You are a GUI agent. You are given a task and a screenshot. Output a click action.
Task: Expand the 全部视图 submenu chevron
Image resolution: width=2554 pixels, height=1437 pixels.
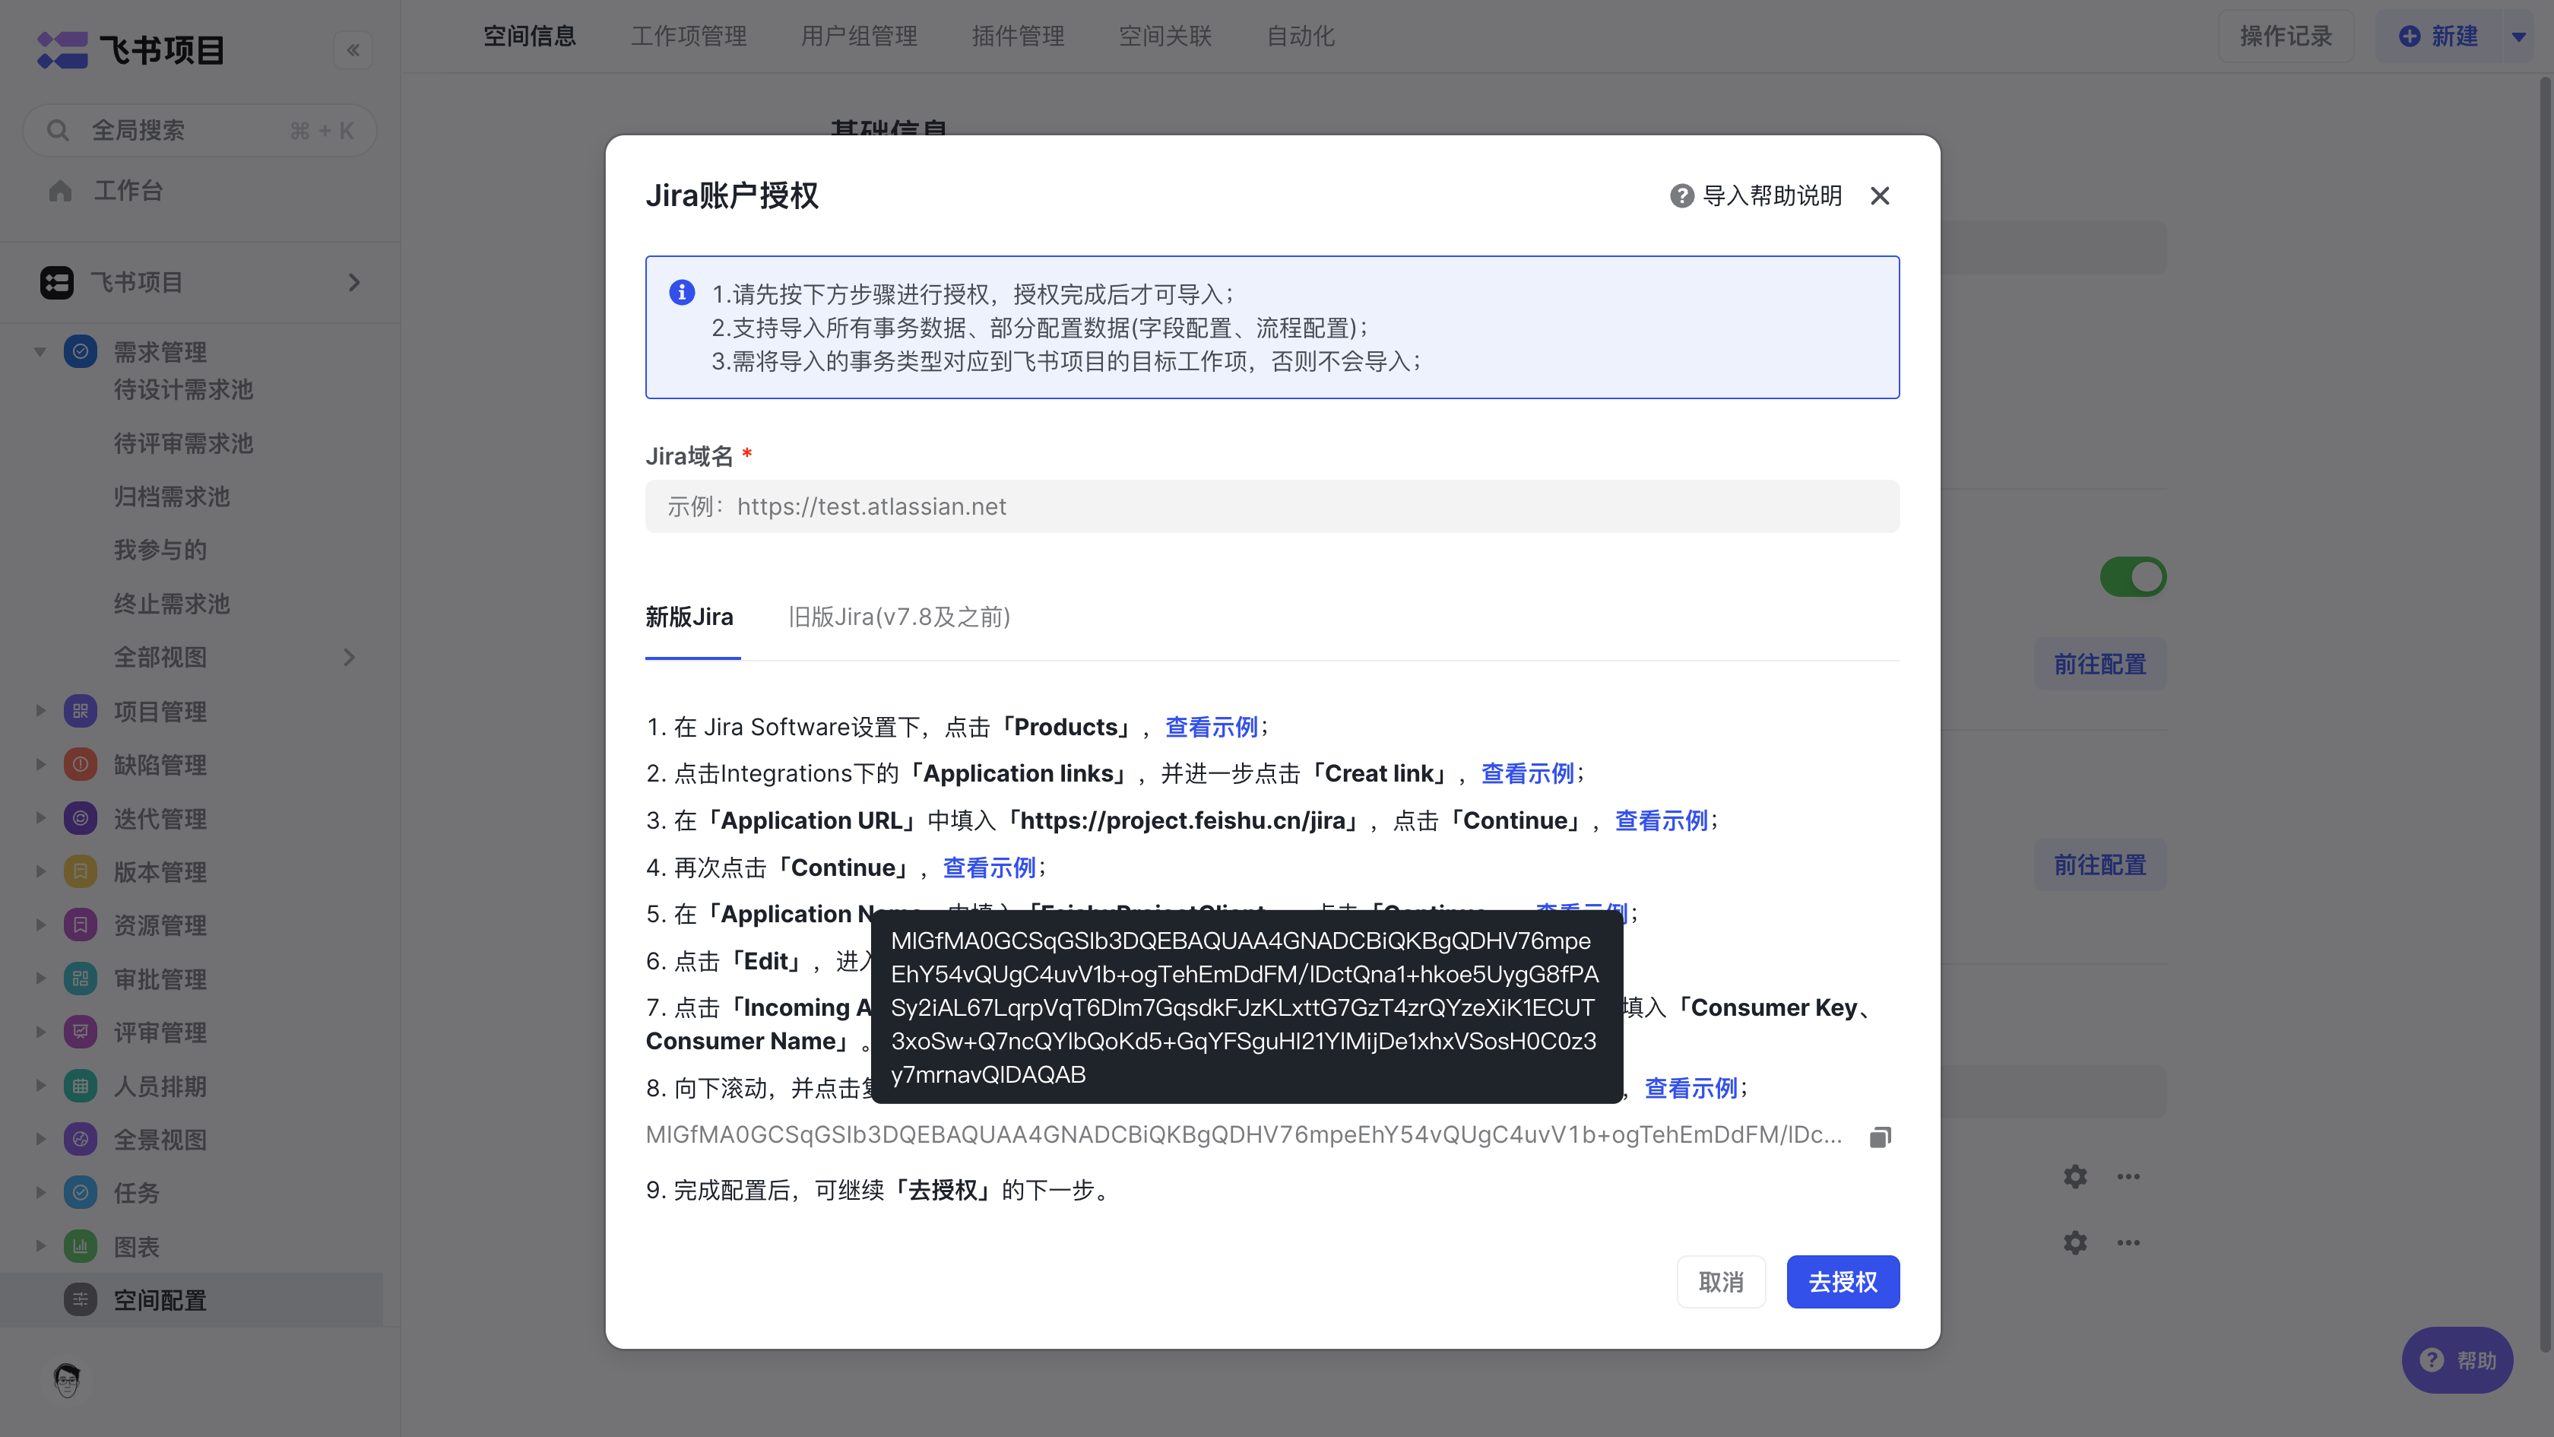coord(349,658)
